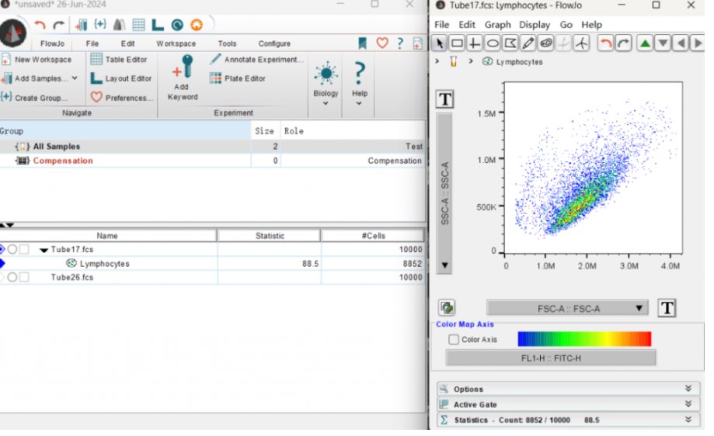The width and height of the screenshot is (714, 436).
Task: Click the orange sunburst icon in quick toolbar
Action: [x=197, y=25]
